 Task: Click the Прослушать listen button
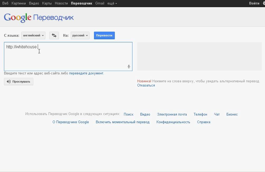18,82
